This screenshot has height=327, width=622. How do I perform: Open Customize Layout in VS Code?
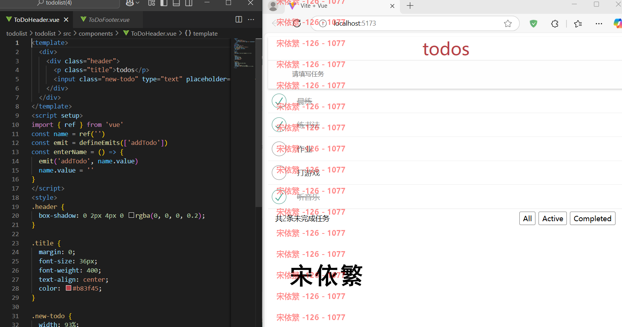(x=152, y=3)
